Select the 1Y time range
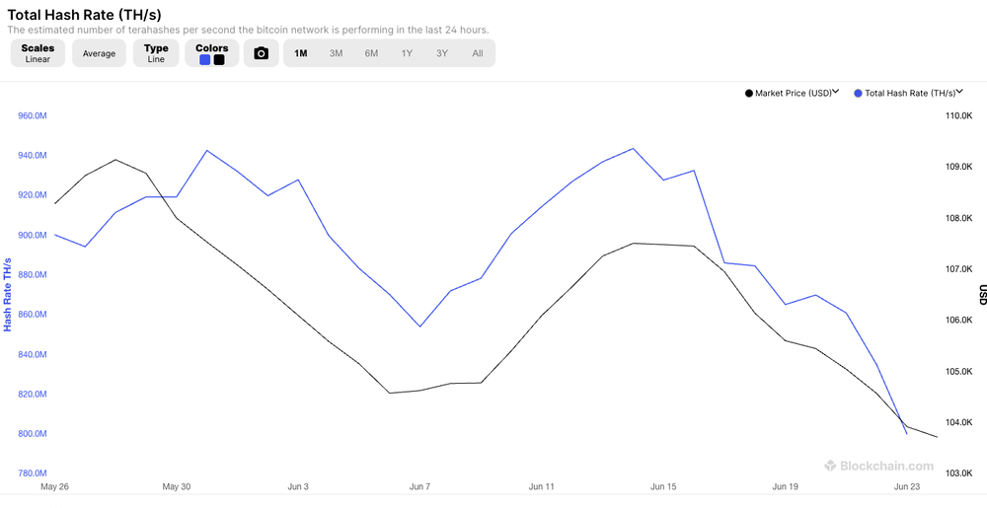Screen dimensions: 987x508 click(x=407, y=53)
